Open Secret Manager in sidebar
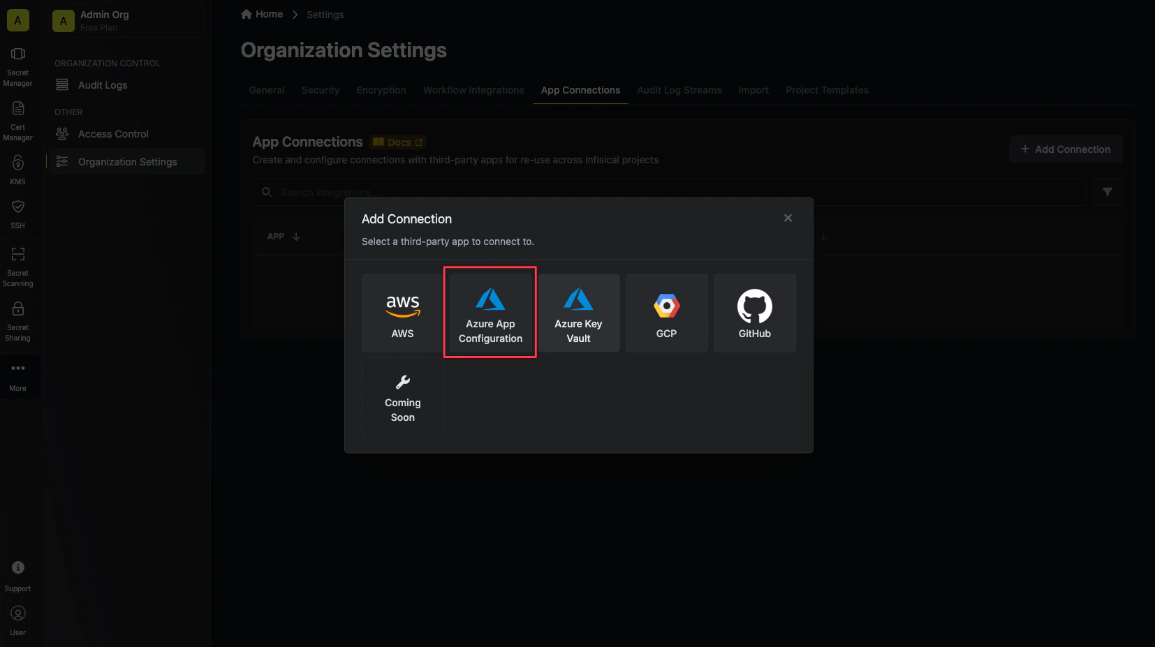The width and height of the screenshot is (1155, 647). pos(18,68)
